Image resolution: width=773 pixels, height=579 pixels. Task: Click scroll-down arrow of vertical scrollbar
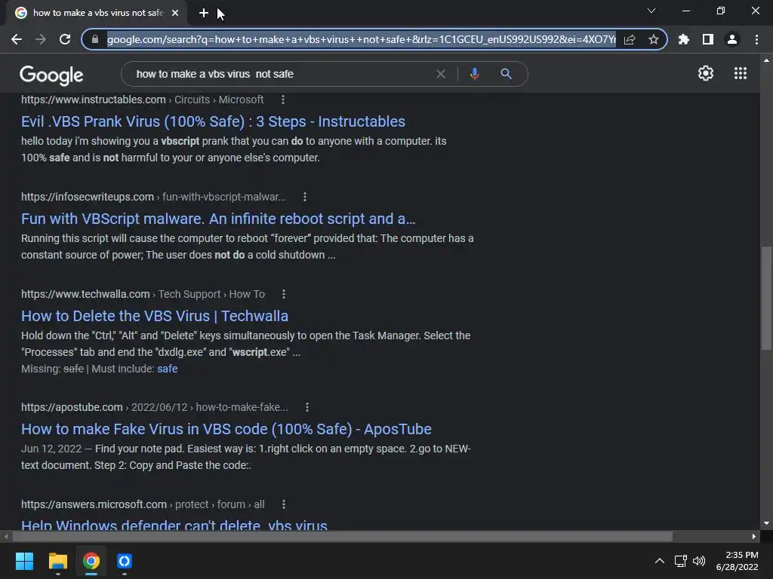pos(766,523)
